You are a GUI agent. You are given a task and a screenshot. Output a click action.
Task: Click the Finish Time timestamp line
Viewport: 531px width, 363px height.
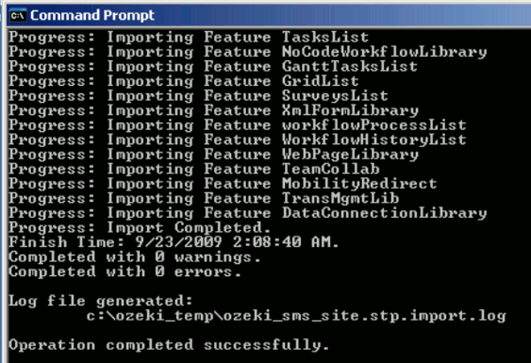(173, 243)
